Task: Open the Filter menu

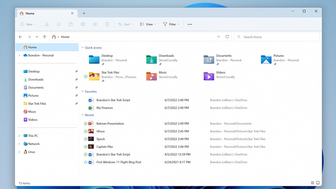Action: pyautogui.click(x=171, y=25)
